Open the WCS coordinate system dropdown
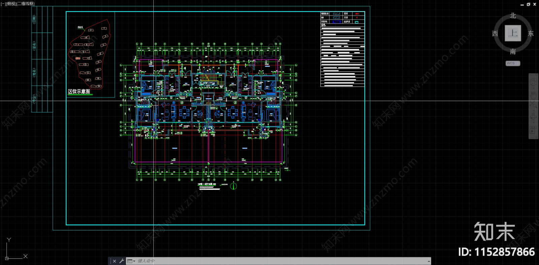This screenshot has width=539, height=265. pyautogui.click(x=513, y=63)
